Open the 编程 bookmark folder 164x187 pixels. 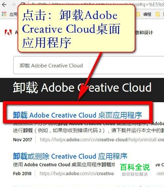click(x=147, y=14)
